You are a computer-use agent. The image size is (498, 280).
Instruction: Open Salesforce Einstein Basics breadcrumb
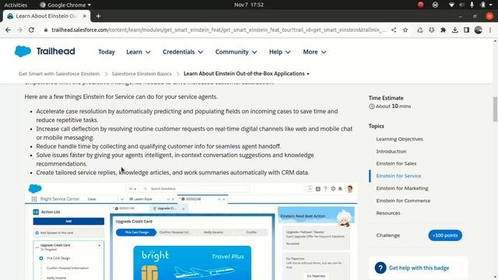click(x=142, y=74)
